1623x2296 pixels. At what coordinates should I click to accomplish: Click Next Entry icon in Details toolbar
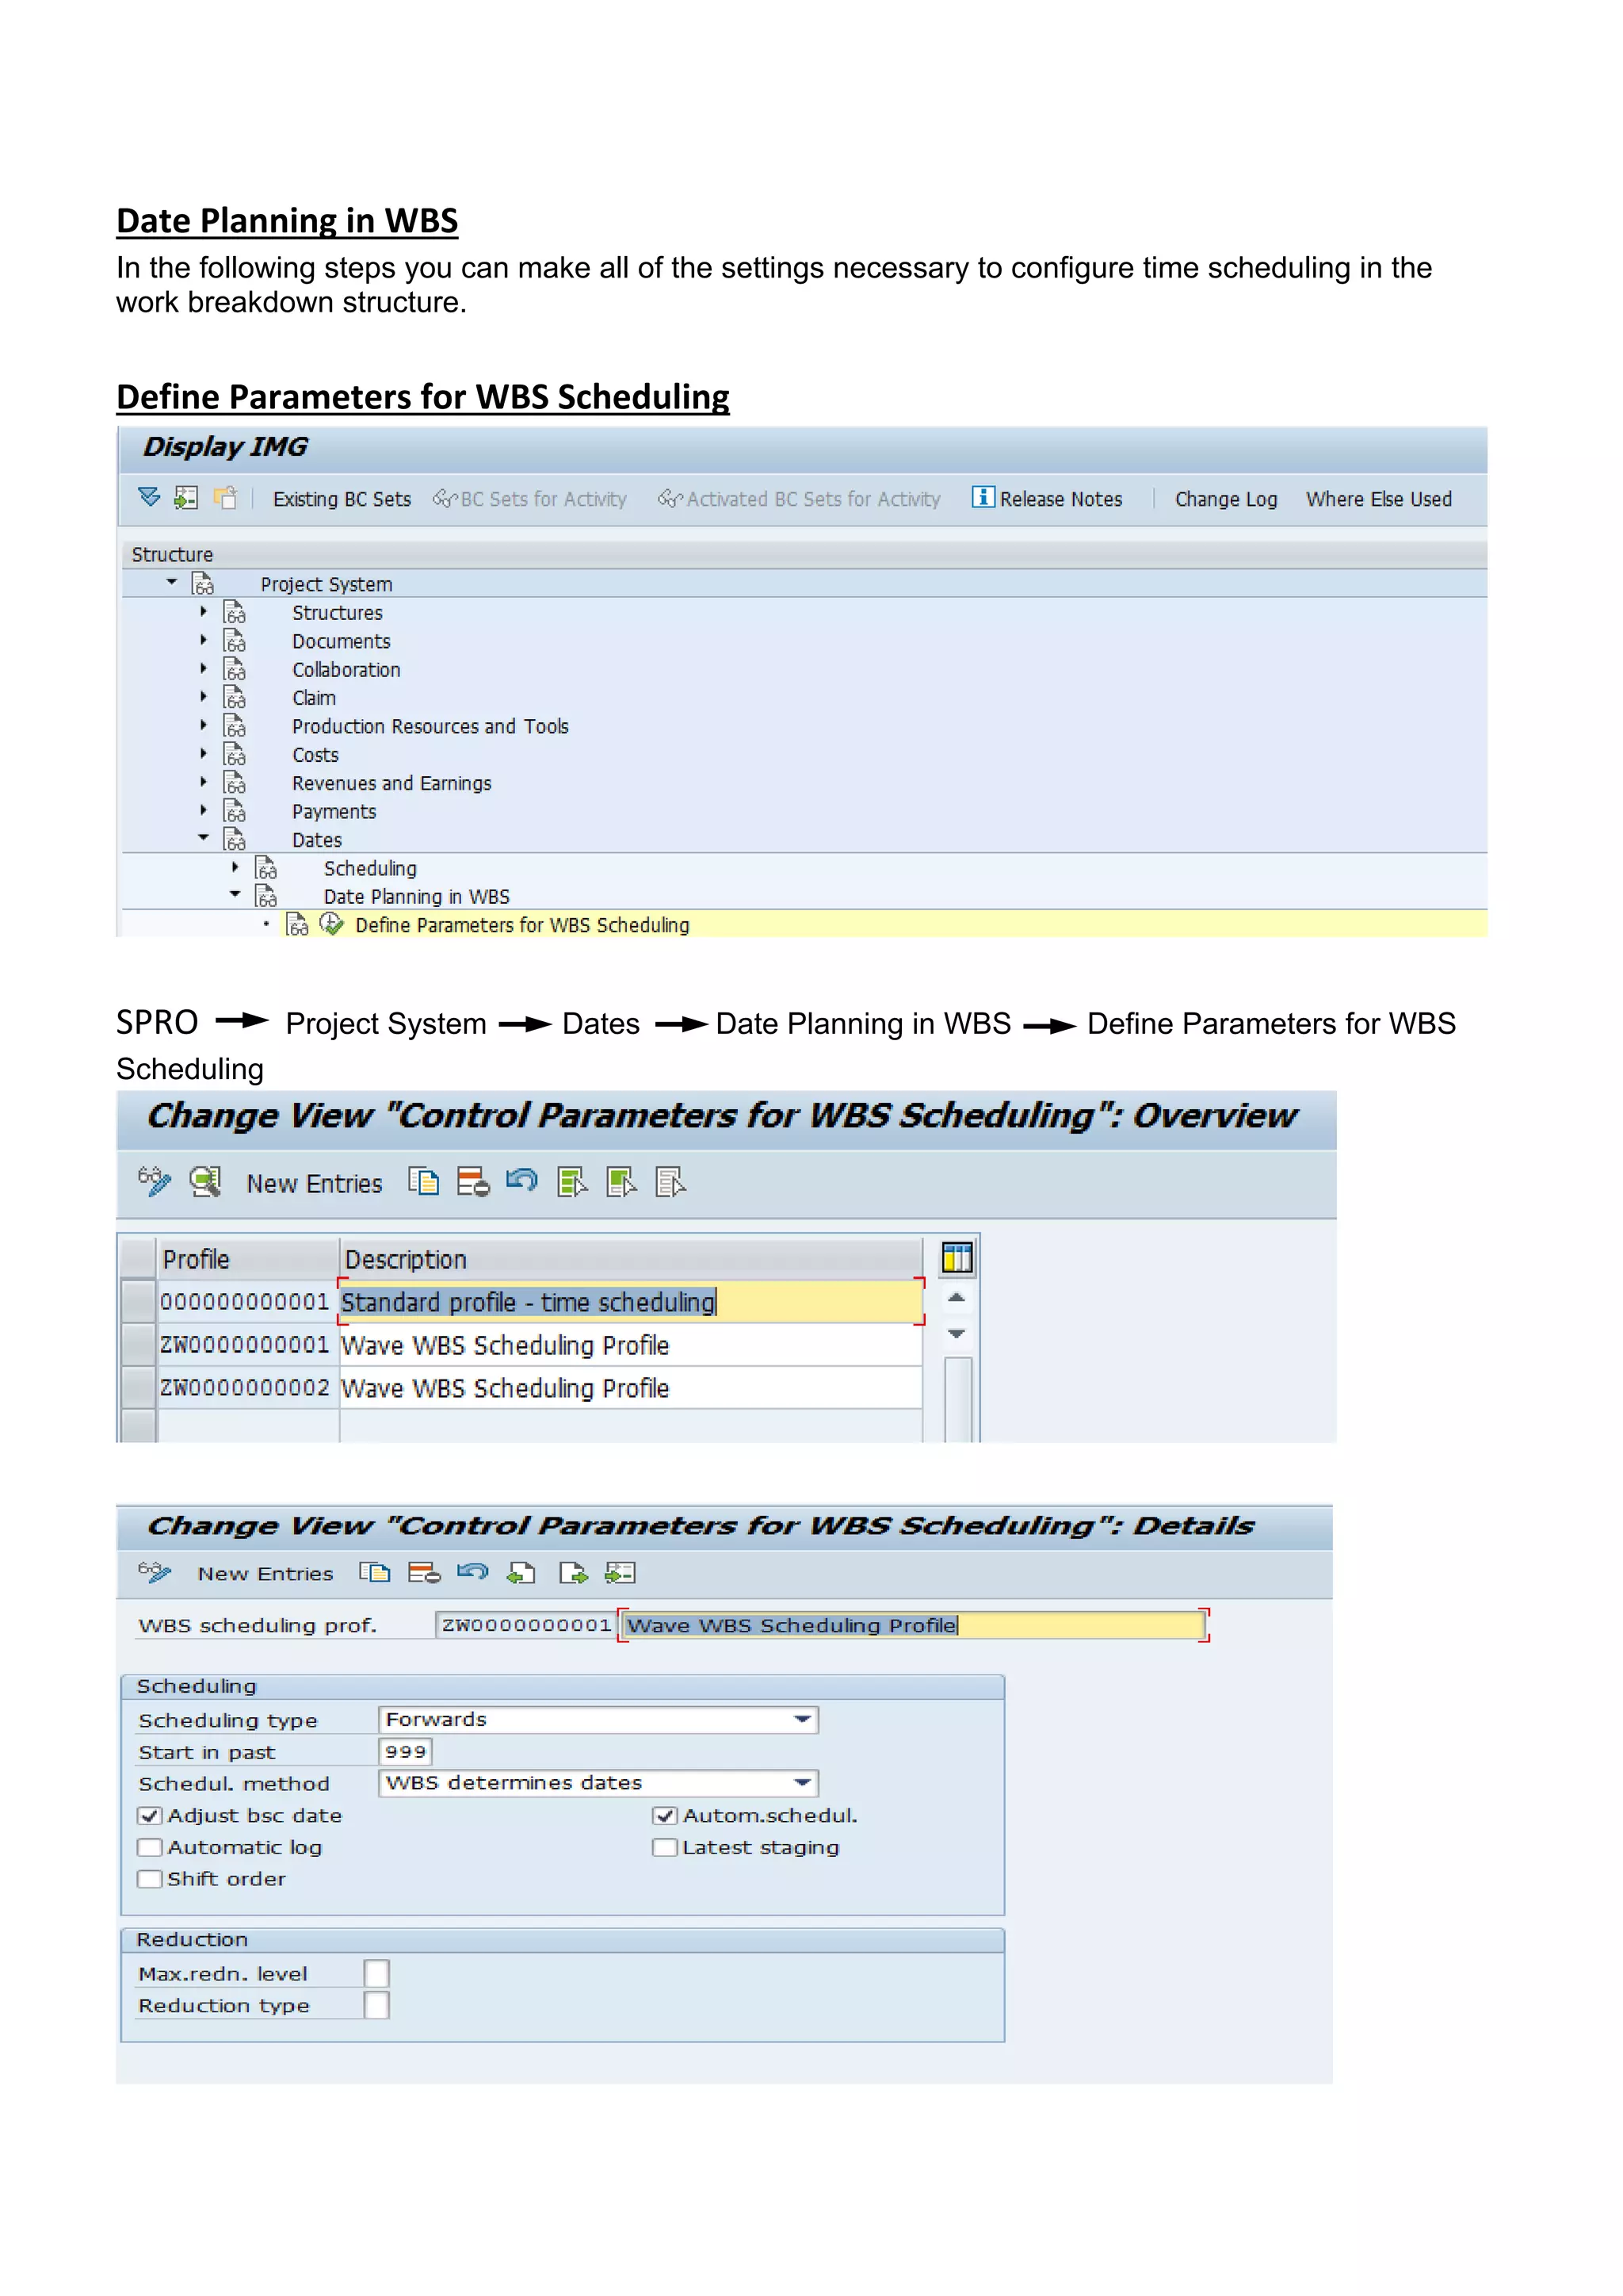point(573,1573)
